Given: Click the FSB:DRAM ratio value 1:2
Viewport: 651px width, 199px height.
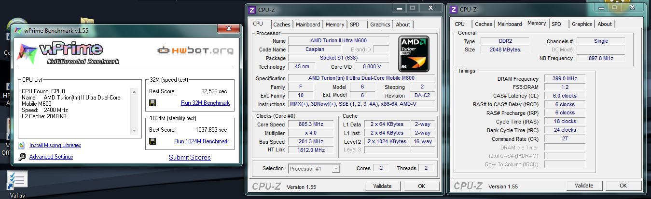Looking at the screenshot, I should click(565, 87).
